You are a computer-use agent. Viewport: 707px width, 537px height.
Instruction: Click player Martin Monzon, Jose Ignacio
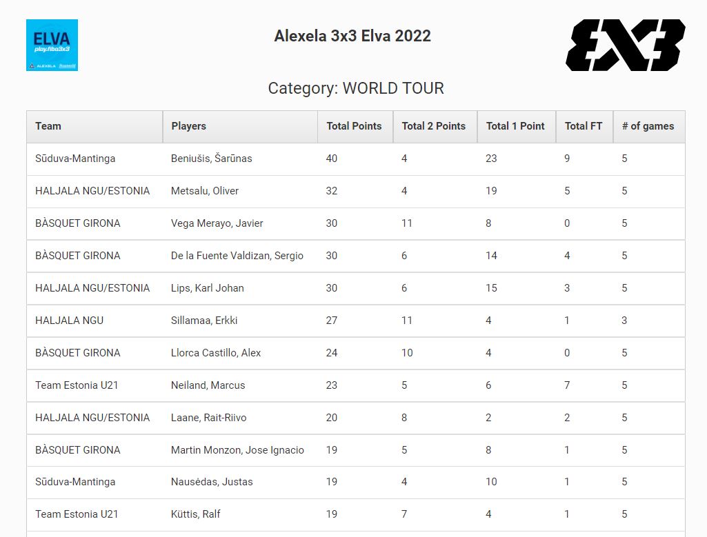tap(237, 450)
